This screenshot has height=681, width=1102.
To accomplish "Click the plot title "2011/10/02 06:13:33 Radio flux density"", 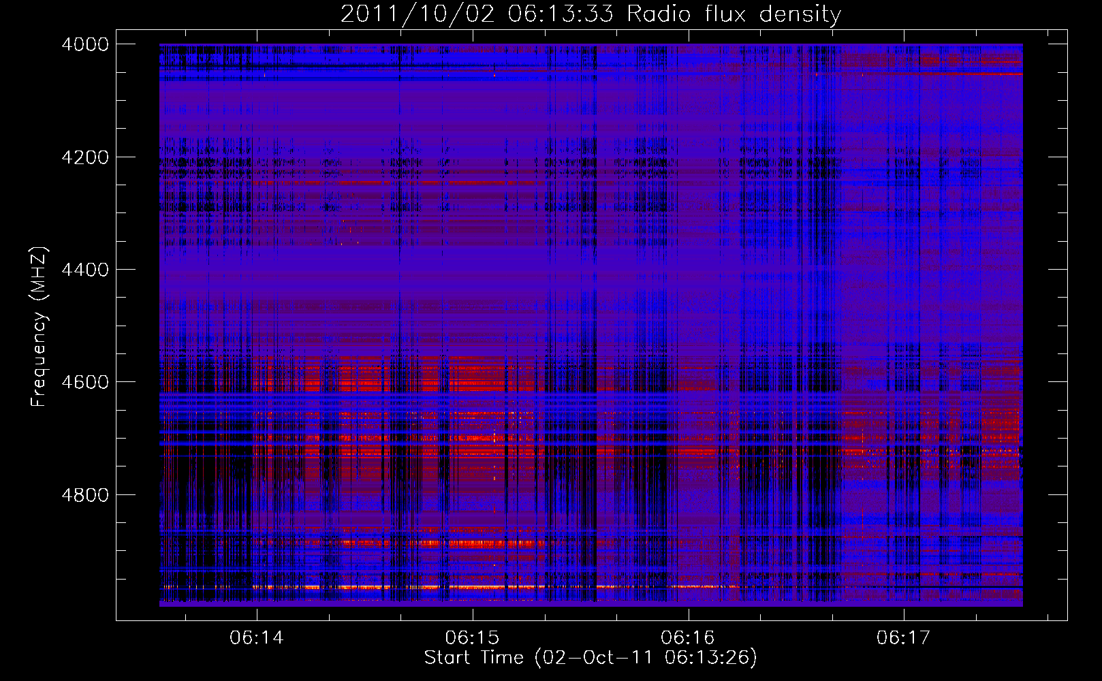I will (x=591, y=14).
